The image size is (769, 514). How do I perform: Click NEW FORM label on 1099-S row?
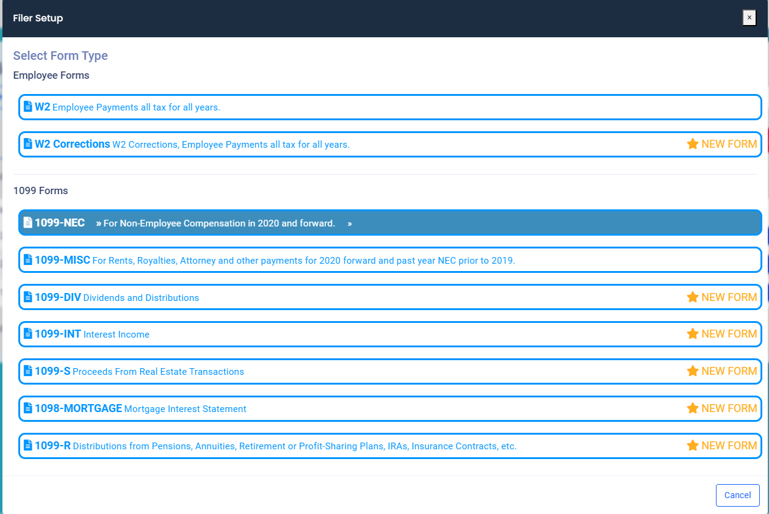[729, 371]
